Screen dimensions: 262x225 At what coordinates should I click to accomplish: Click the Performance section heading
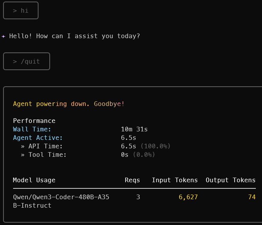click(x=34, y=121)
